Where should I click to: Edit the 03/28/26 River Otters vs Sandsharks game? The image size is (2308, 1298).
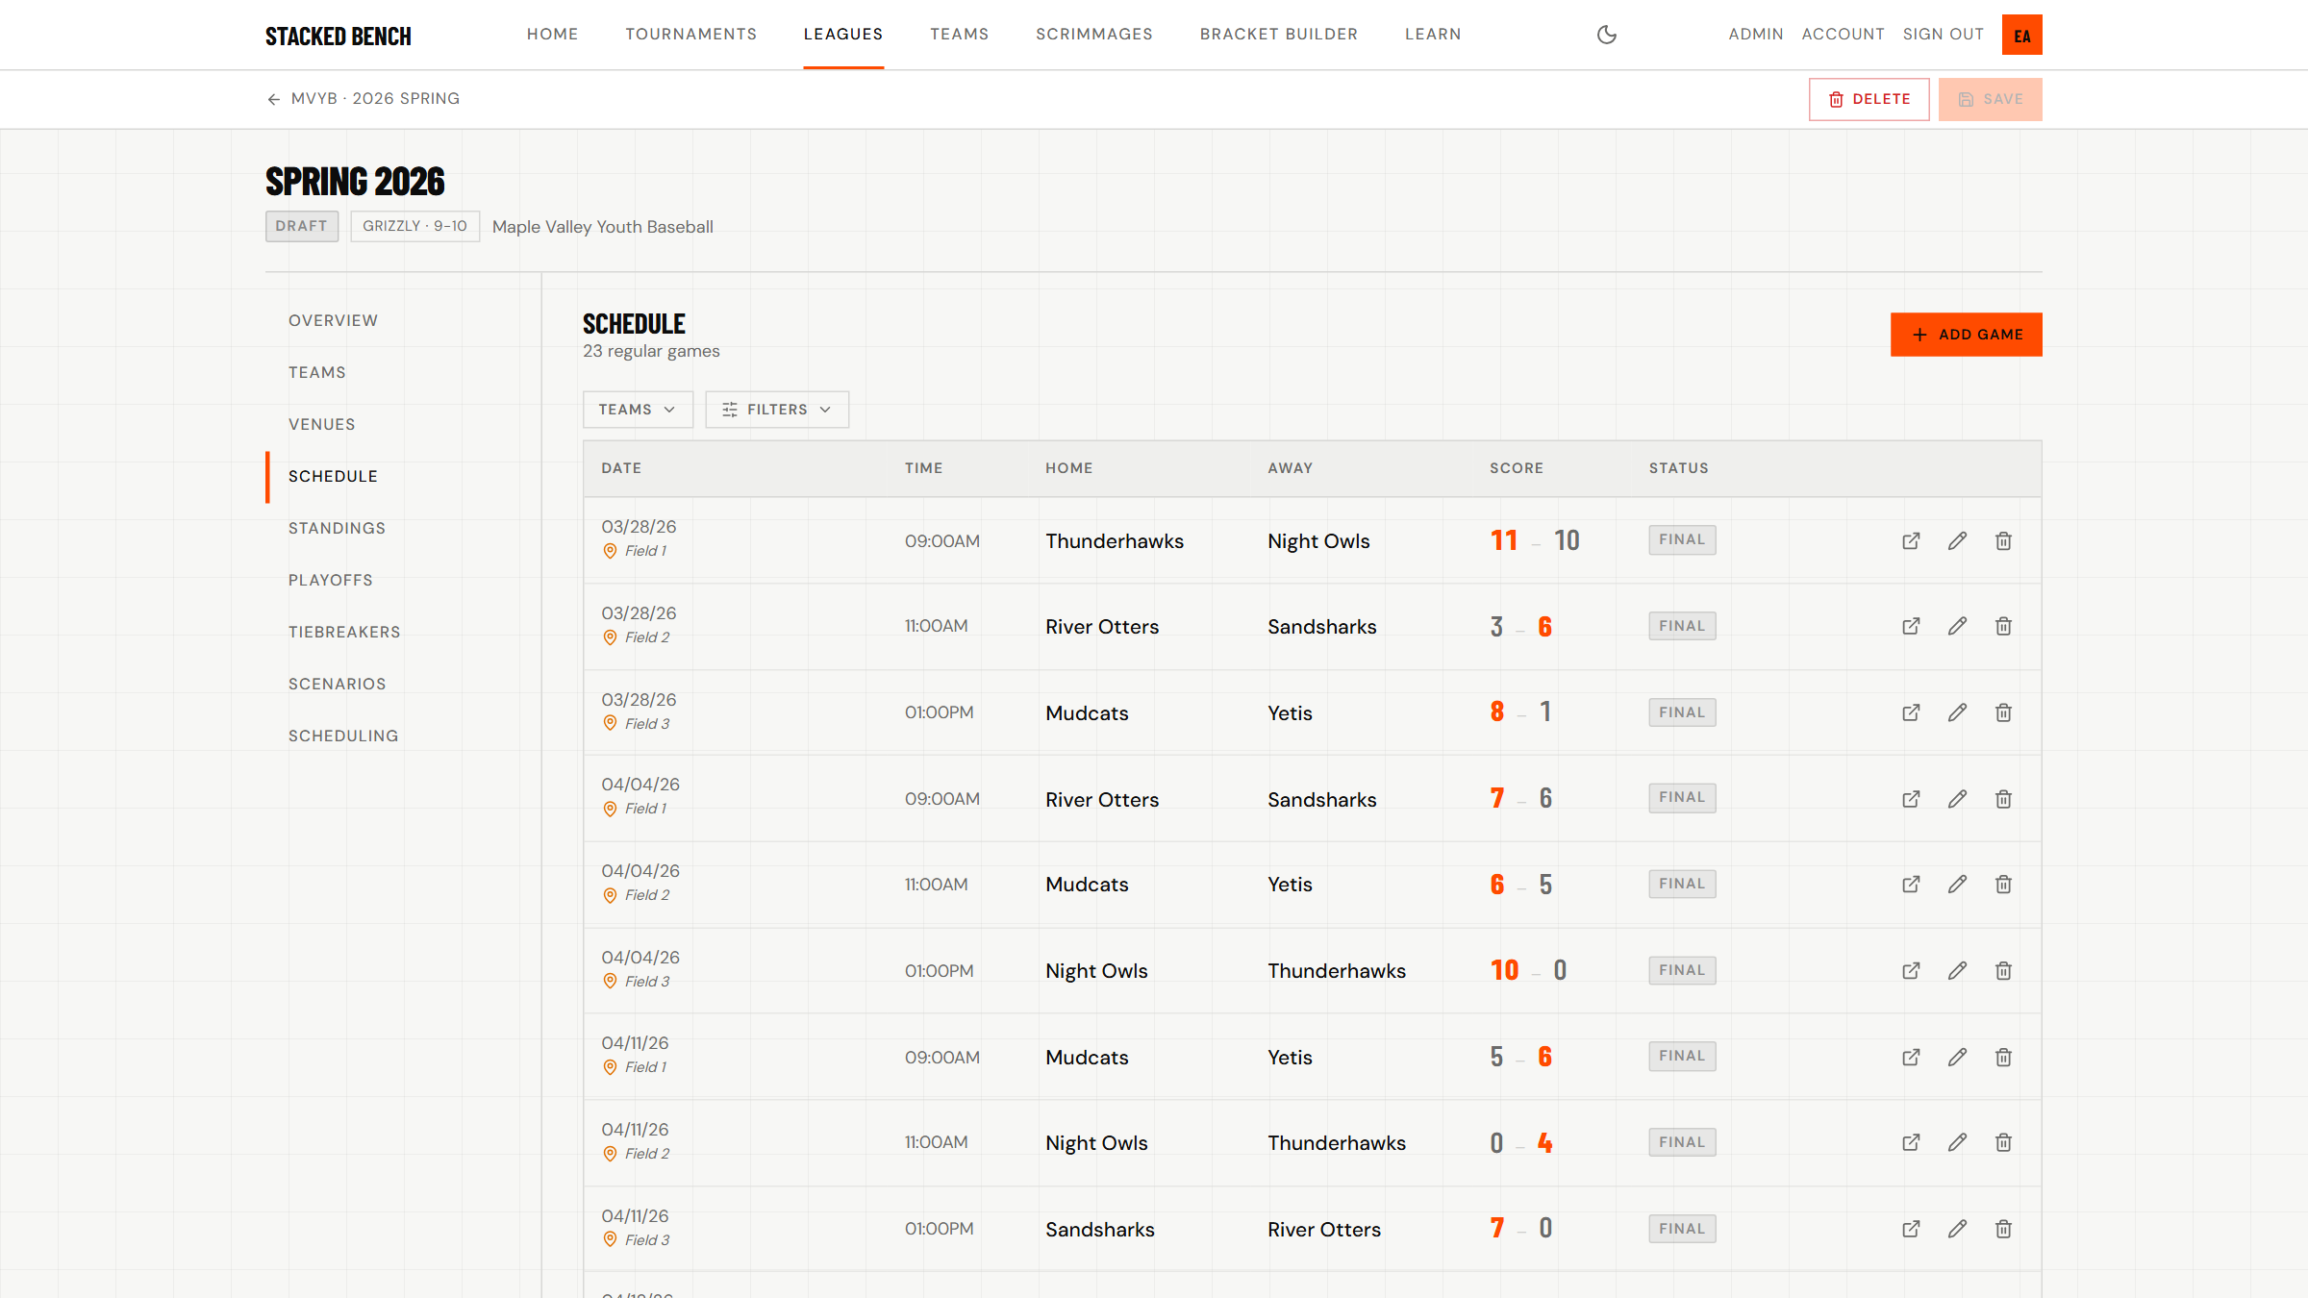coord(1957,626)
